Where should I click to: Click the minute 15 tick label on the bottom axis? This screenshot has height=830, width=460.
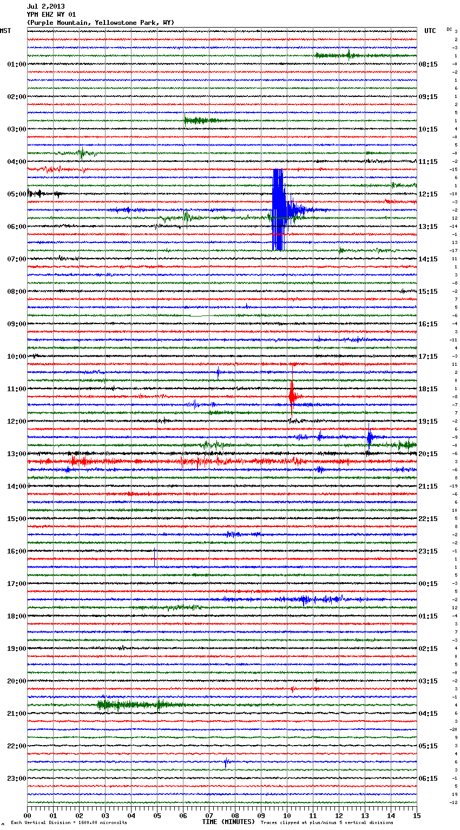417,815
